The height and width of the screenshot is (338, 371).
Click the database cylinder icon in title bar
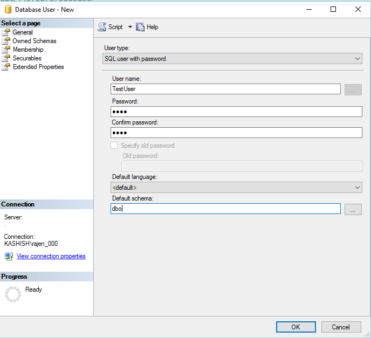point(8,9)
